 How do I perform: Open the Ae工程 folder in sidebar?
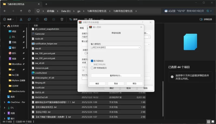click(14, 75)
